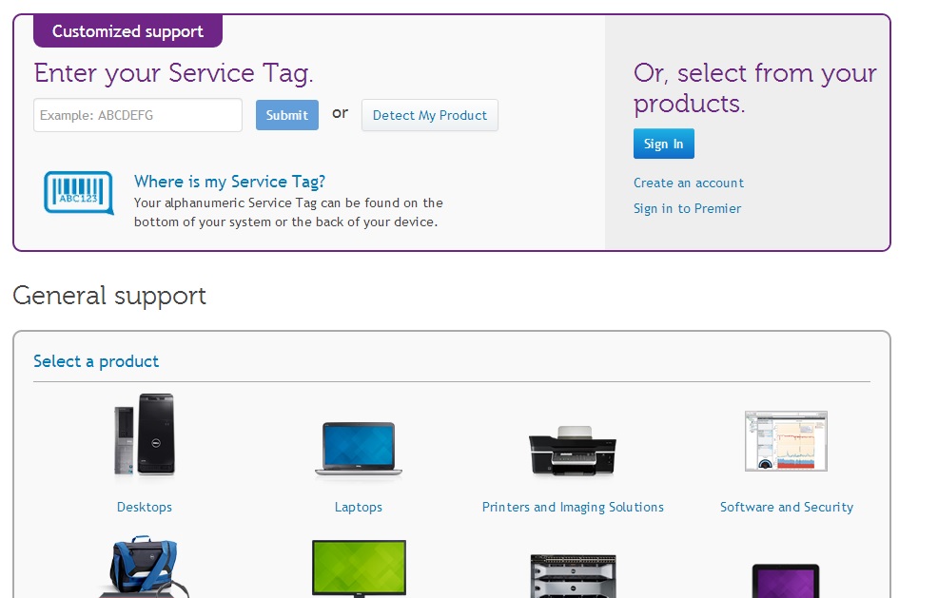Click the Desktops text link
Image resolution: width=938 pixels, height=598 pixels.
click(145, 507)
